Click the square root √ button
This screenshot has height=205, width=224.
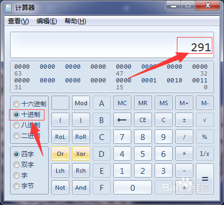point(205,120)
